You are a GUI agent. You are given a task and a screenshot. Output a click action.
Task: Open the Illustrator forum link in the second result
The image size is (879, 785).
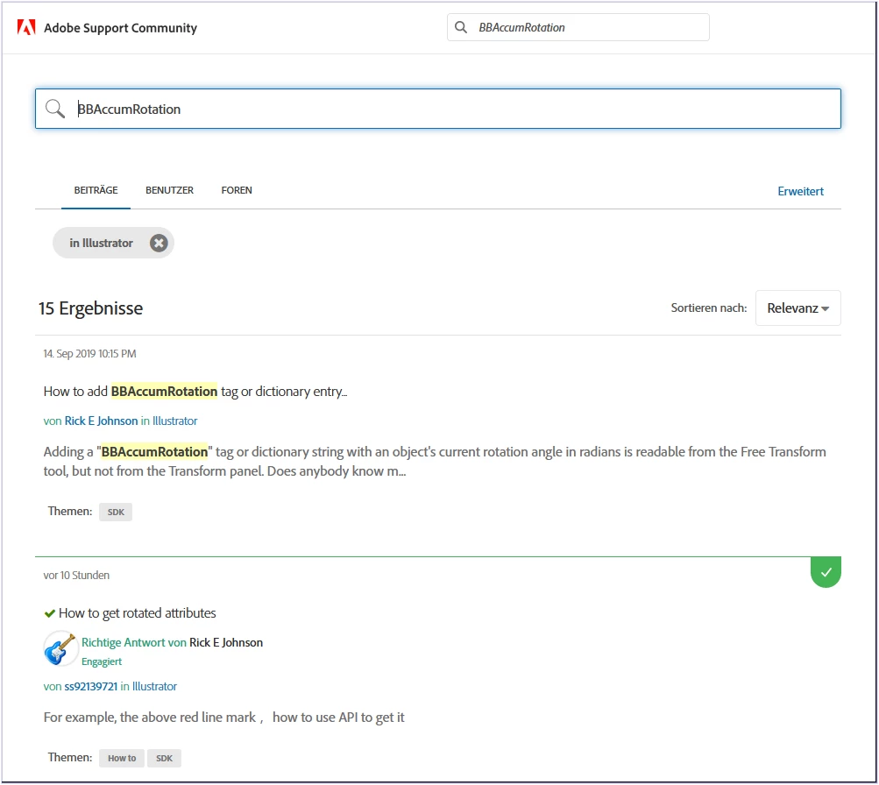154,686
